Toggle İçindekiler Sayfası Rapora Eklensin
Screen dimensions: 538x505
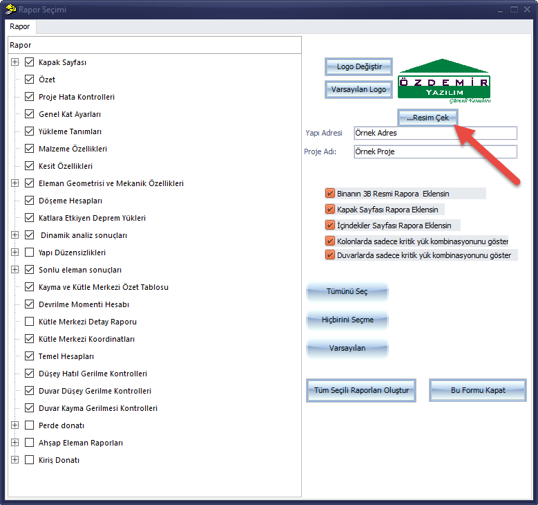(329, 225)
